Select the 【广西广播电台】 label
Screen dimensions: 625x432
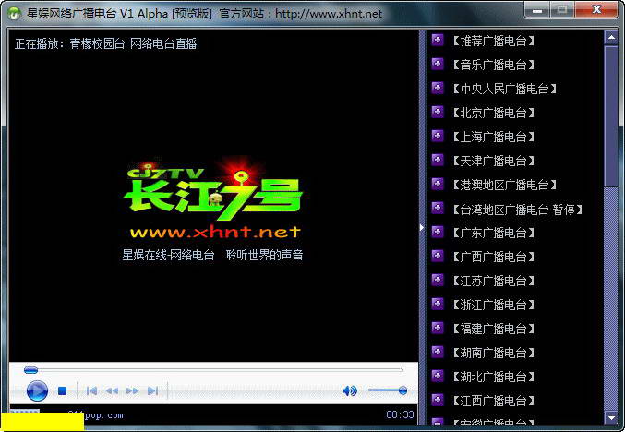point(493,257)
